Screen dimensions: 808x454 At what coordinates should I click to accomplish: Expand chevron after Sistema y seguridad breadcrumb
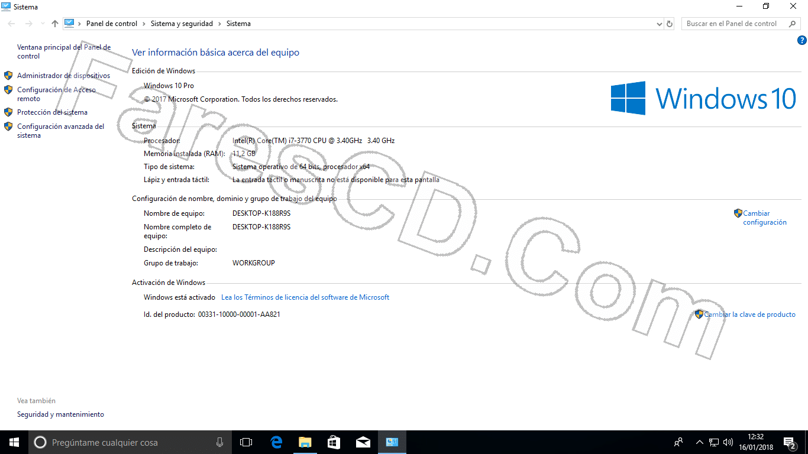tap(219, 24)
